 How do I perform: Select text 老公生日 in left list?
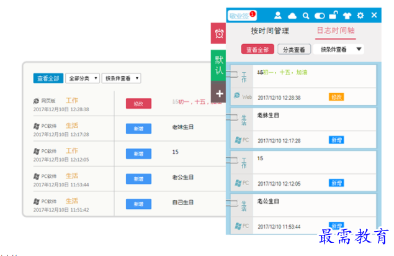(182, 178)
